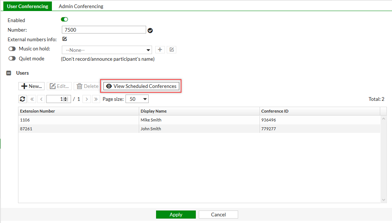Click the page number stepper arrows
This screenshot has width=392, height=223.
[x=66, y=99]
